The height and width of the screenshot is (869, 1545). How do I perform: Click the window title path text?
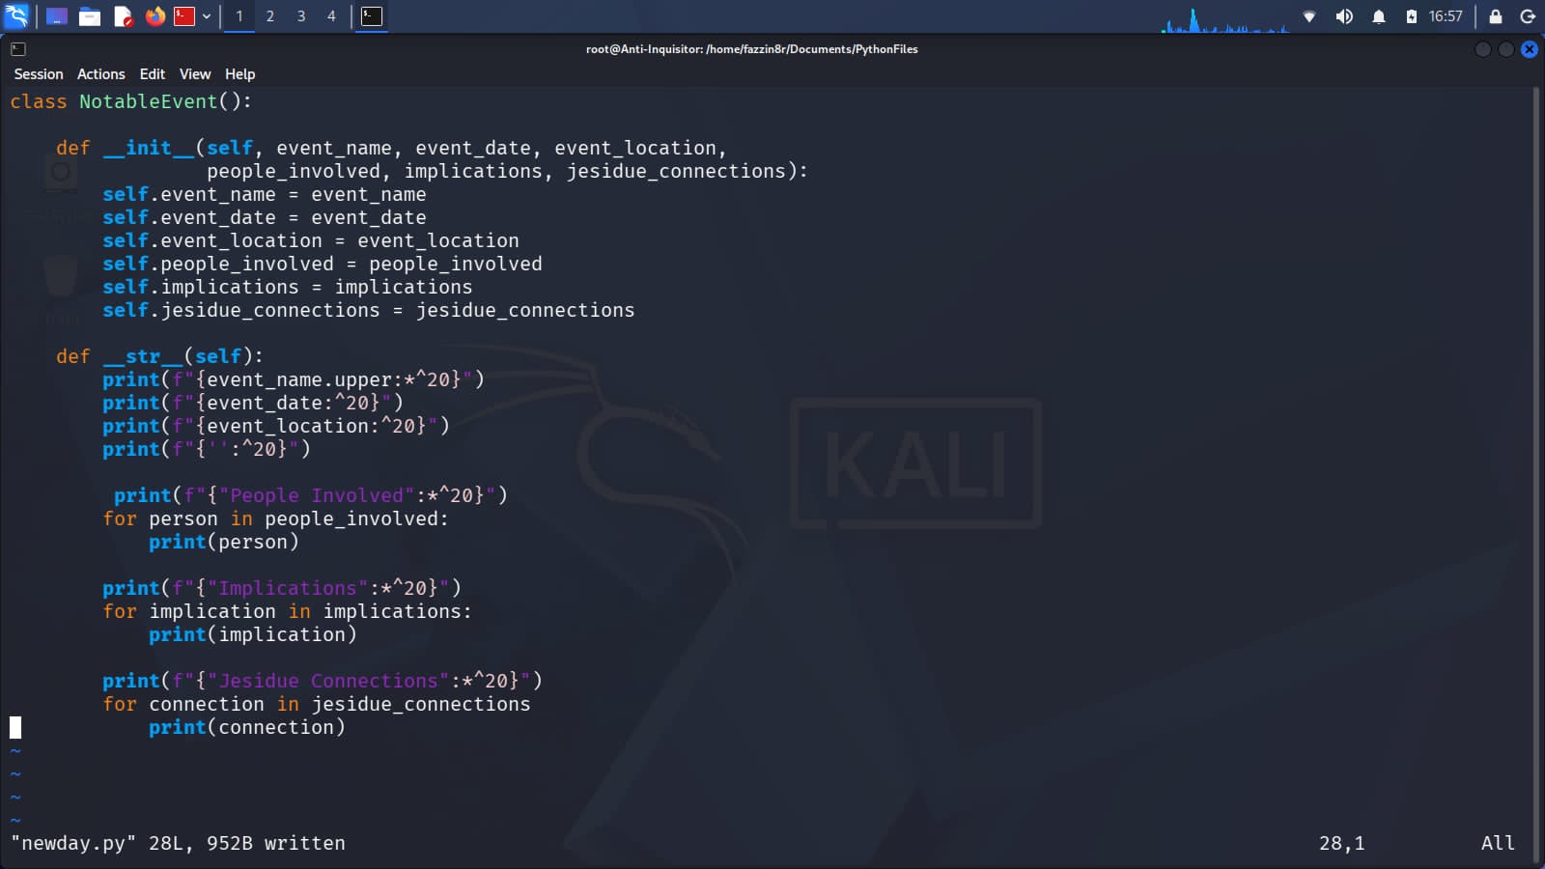click(752, 49)
